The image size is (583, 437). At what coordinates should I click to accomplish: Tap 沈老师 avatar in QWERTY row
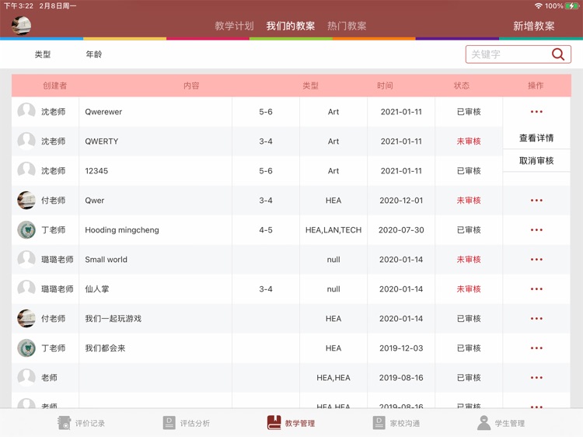tap(26, 142)
